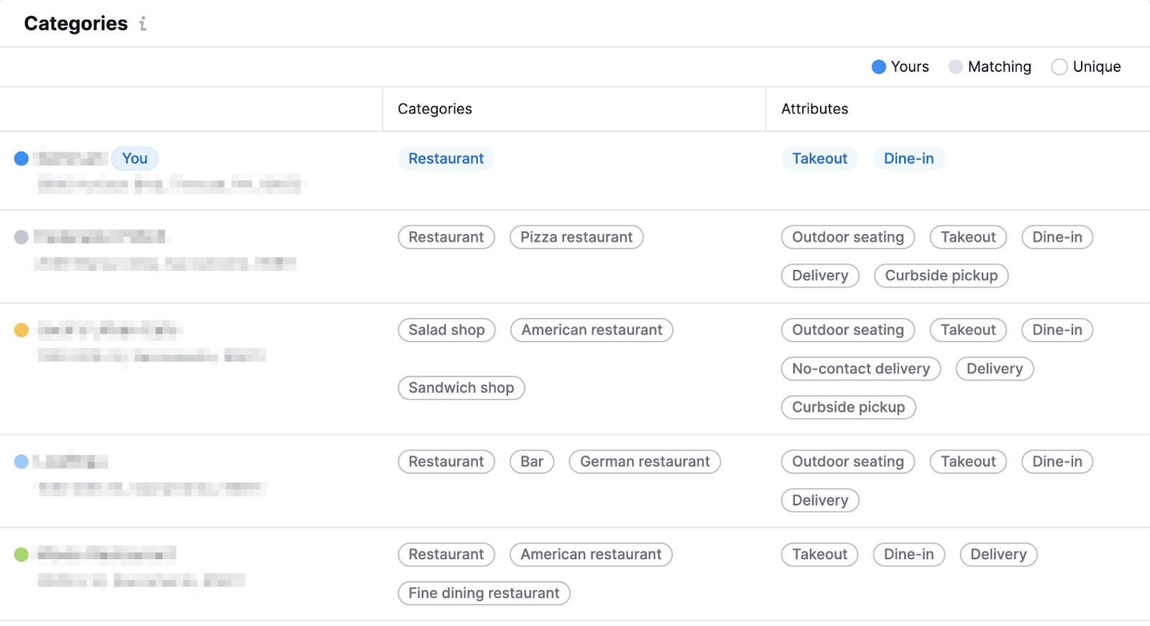Click the light blue competitor color dot

tap(22, 462)
